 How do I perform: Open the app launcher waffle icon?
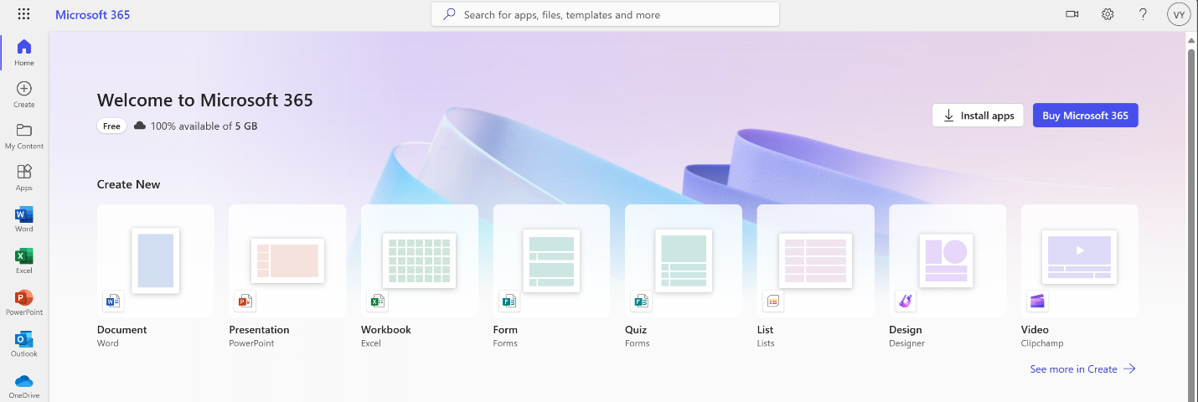point(23,14)
